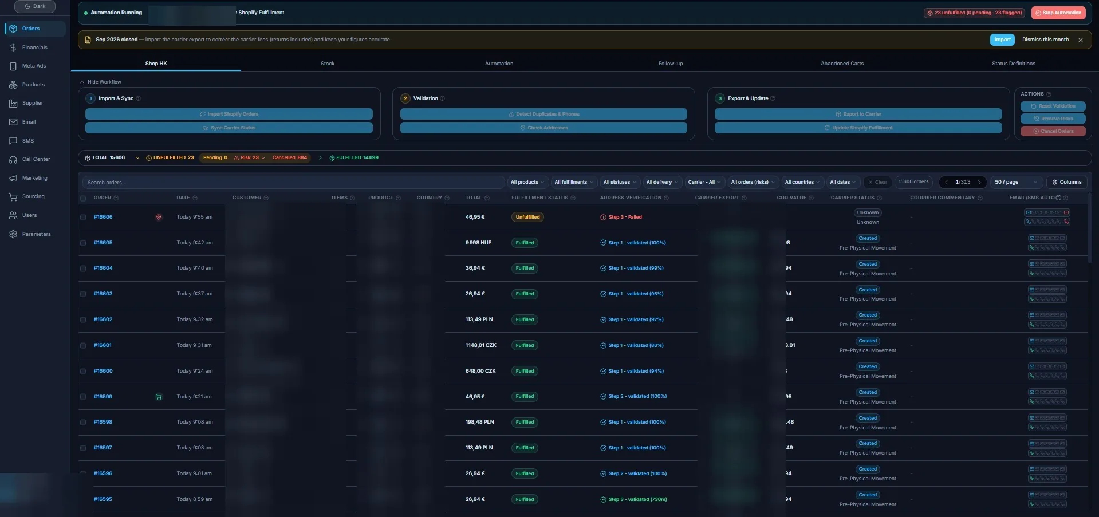Viewport: 1099px width, 517px height.
Task: Open the Marketing section
Action: pos(34,178)
